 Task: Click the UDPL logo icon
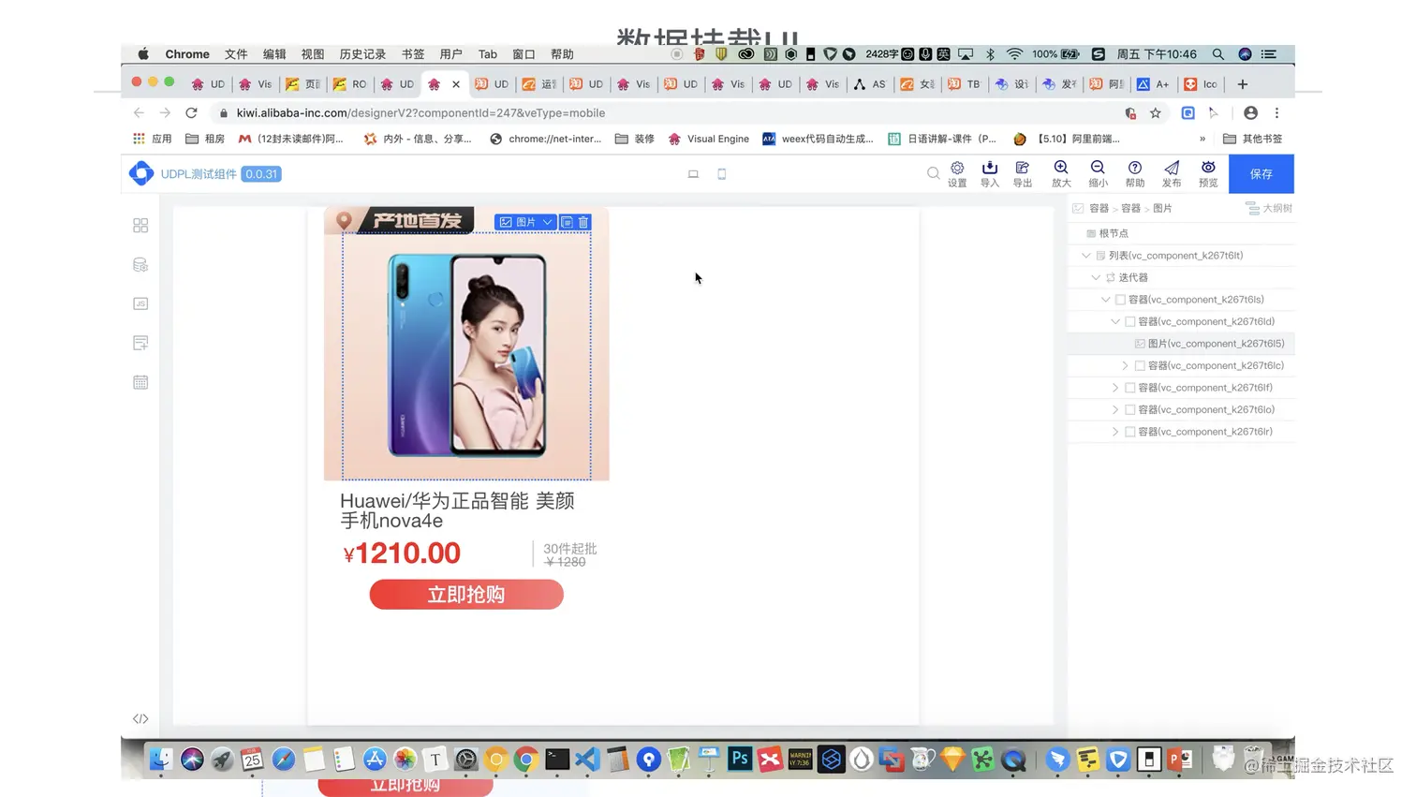pyautogui.click(x=141, y=173)
